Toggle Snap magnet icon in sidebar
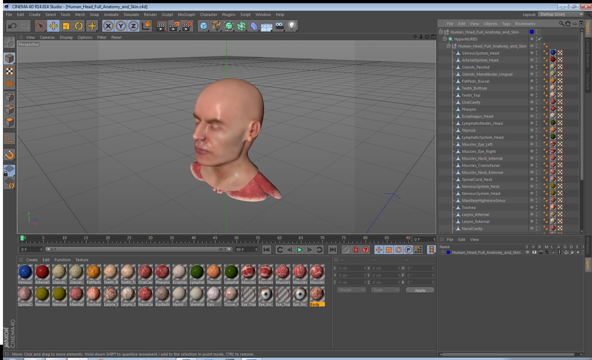Image resolution: width=592 pixels, height=360 pixels. coord(9,154)
